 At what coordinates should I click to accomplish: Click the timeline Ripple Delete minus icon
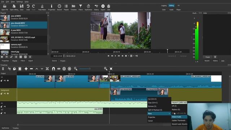click(31, 69)
